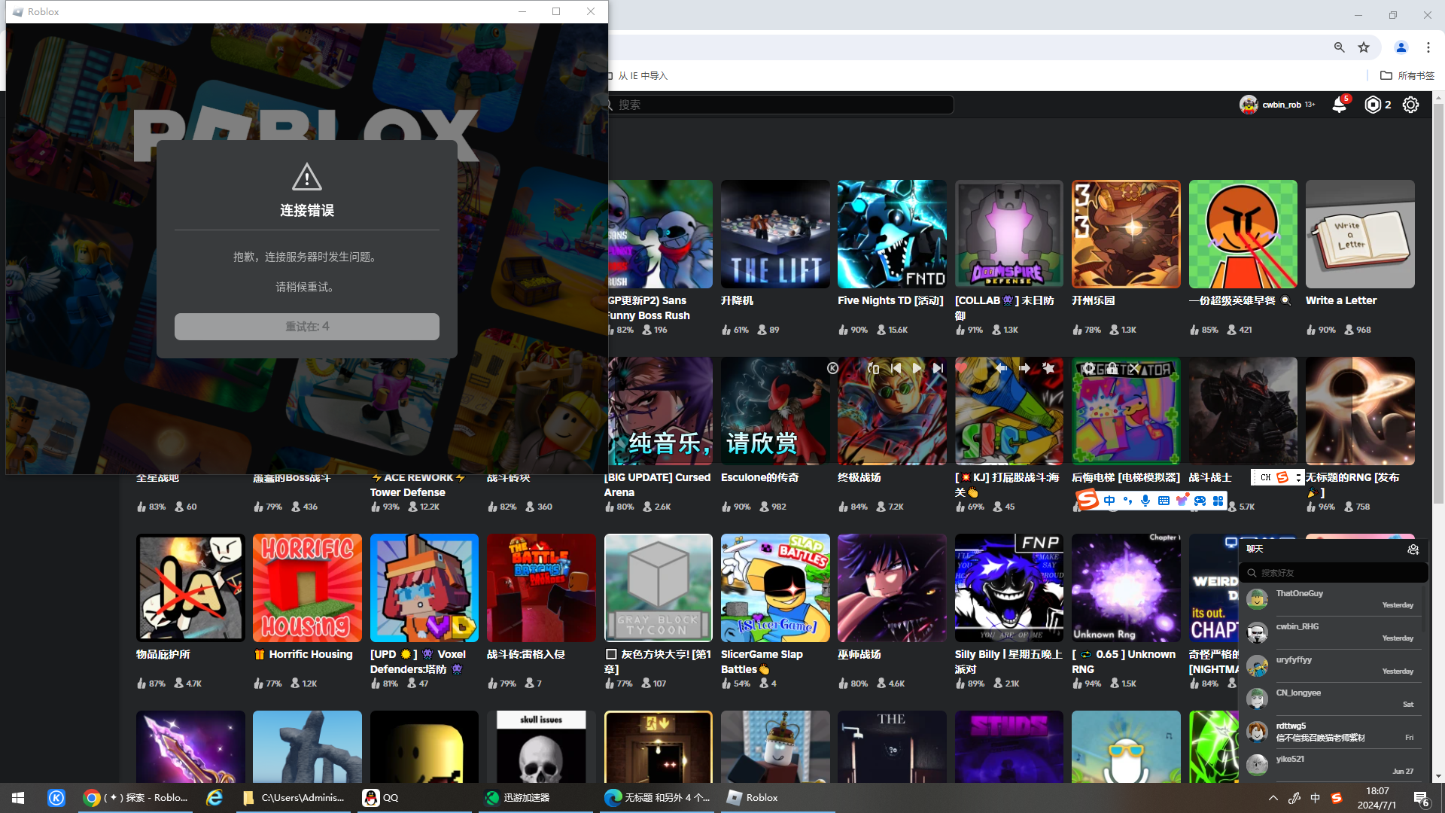The height and width of the screenshot is (813, 1445).
Task: Click the Sogou S logo on the floating bar
Action: click(x=1087, y=499)
